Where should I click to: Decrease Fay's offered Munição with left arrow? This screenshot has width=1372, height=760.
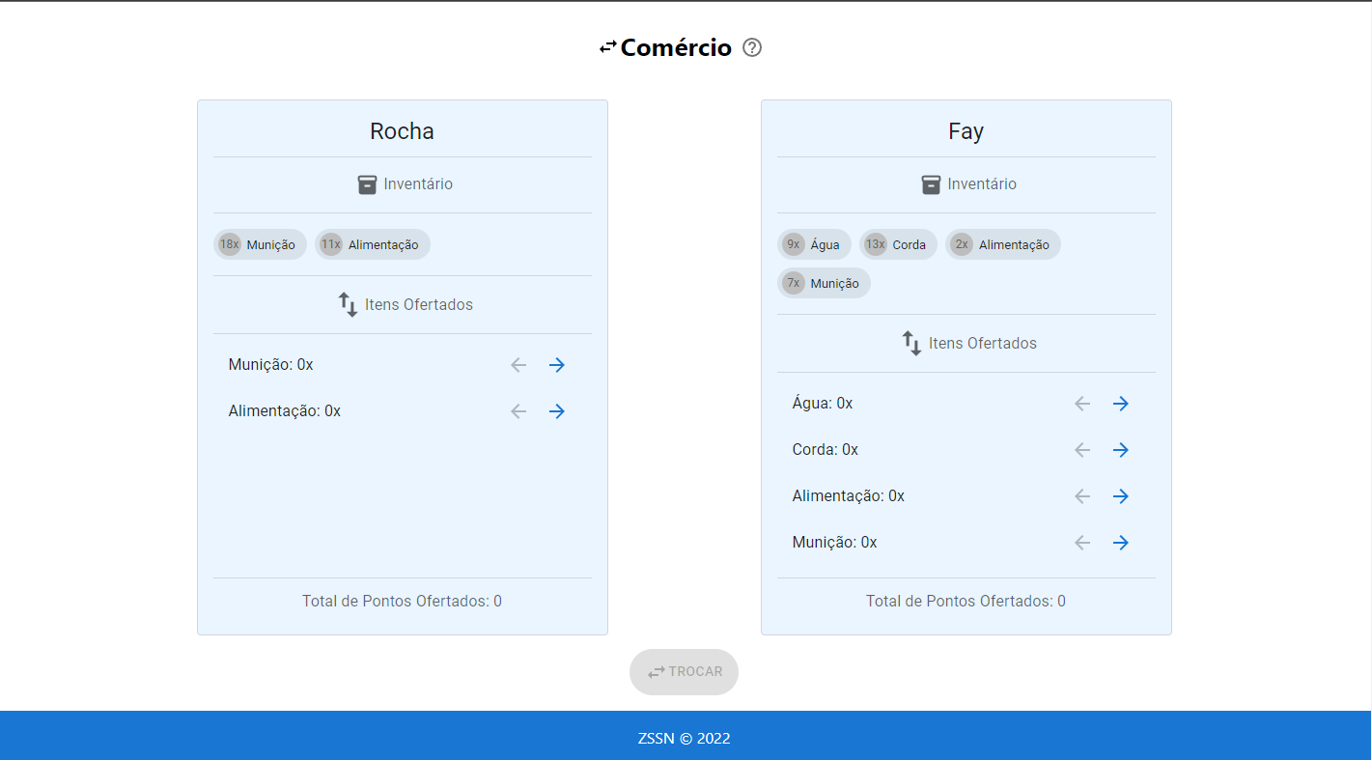(1082, 543)
